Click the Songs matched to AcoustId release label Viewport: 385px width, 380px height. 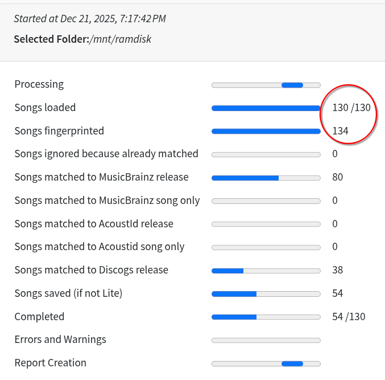click(x=94, y=224)
